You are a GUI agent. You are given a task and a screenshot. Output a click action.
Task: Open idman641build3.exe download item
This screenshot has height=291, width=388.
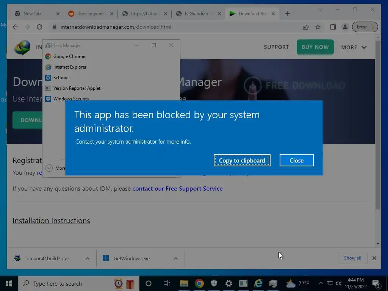pos(47,258)
